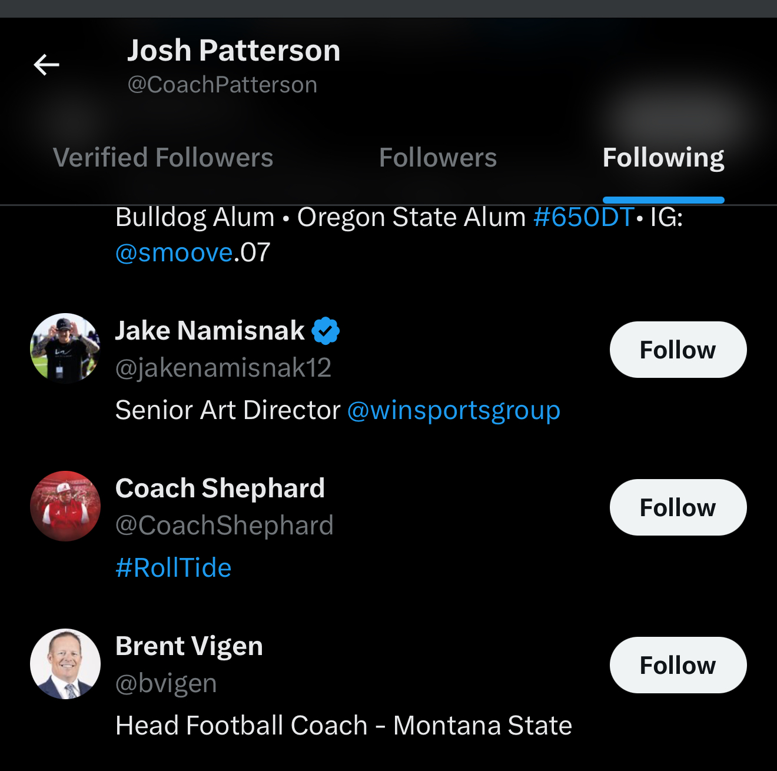Open the #650DT hashtag link

pos(583,217)
